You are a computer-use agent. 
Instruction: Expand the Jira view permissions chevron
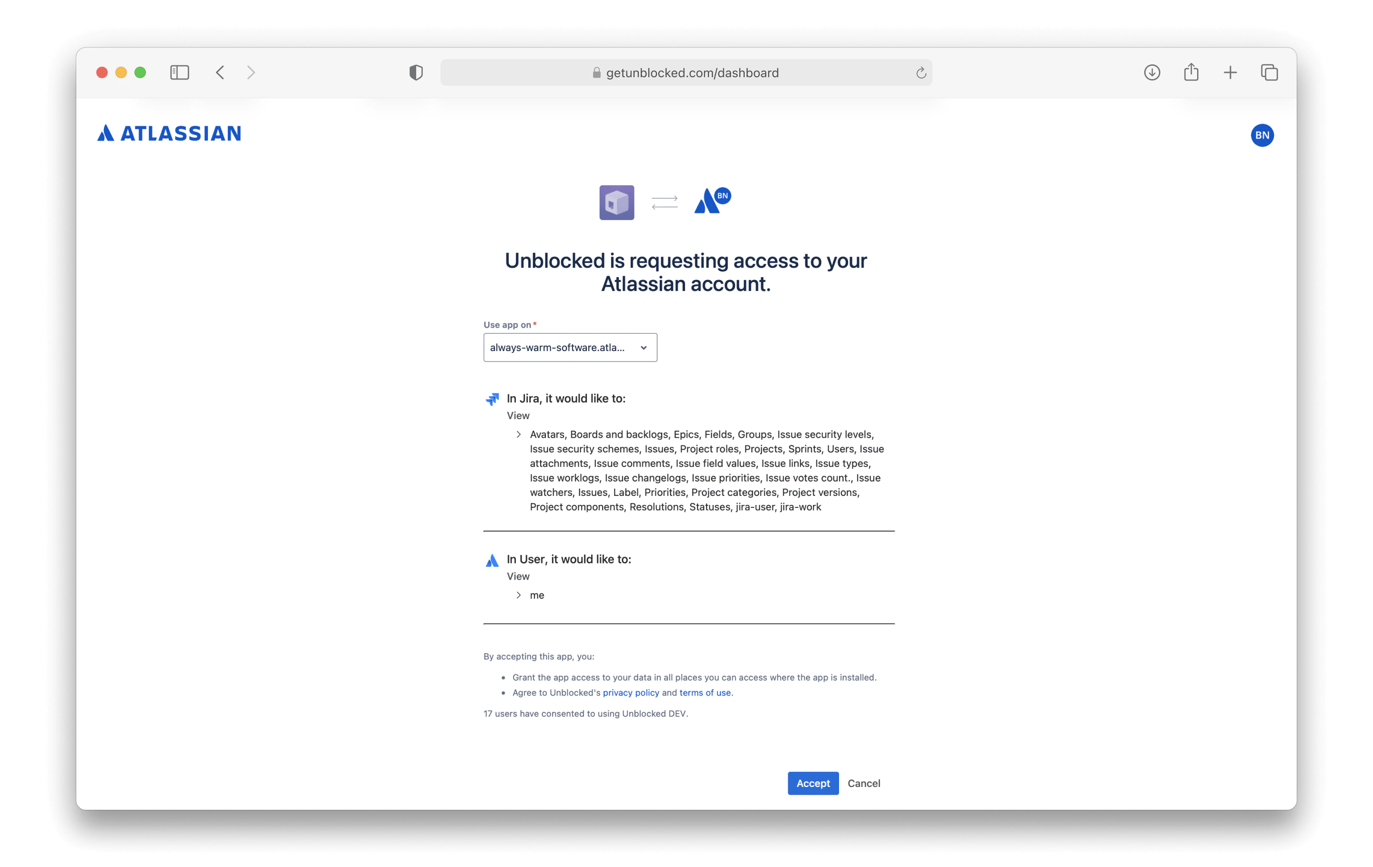tap(518, 434)
